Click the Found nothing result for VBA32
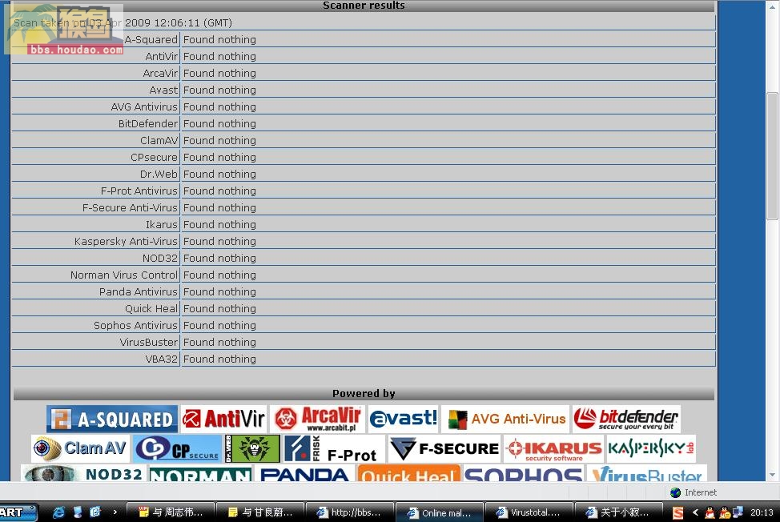Image resolution: width=780 pixels, height=522 pixels. pos(219,359)
